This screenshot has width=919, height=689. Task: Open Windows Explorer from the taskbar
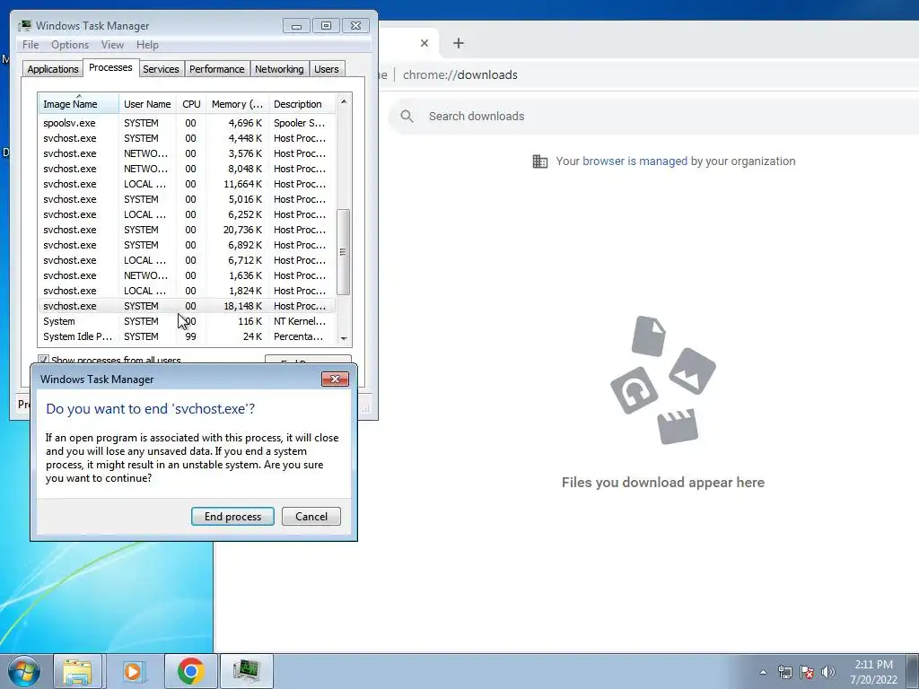[x=77, y=671]
